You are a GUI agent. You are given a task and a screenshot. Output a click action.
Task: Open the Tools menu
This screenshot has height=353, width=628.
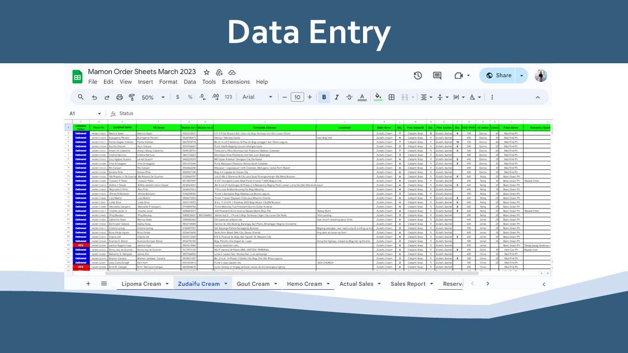[x=209, y=82]
